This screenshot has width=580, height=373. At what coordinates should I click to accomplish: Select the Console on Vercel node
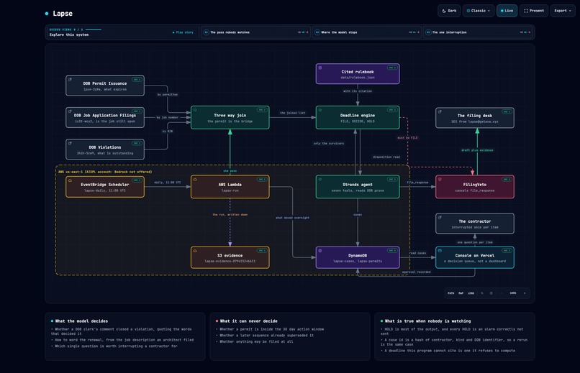point(475,257)
